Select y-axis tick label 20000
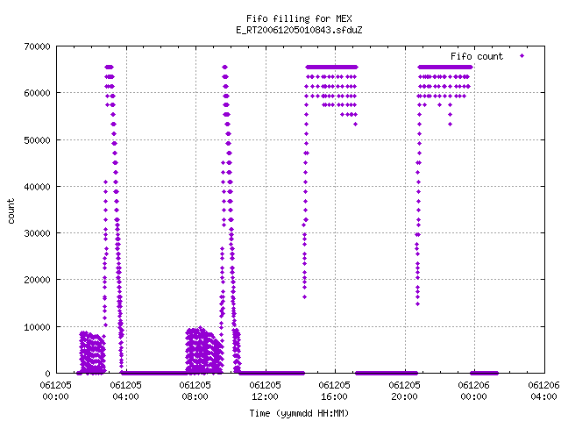The width and height of the screenshot is (561, 421). click(x=37, y=280)
